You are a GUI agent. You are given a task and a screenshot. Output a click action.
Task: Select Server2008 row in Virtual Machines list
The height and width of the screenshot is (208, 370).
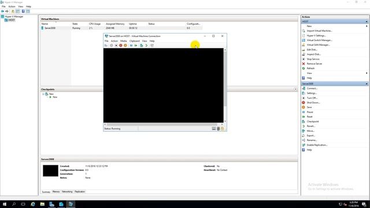121,28
